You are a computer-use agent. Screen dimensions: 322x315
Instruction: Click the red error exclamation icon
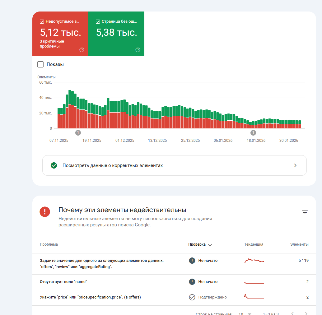[45, 212]
